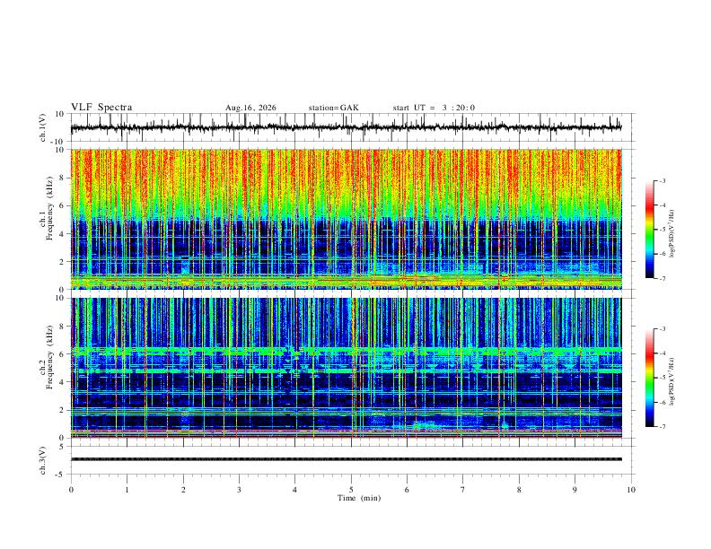Click the VLF Spectra title text
The image size is (711, 549).
[x=101, y=108]
